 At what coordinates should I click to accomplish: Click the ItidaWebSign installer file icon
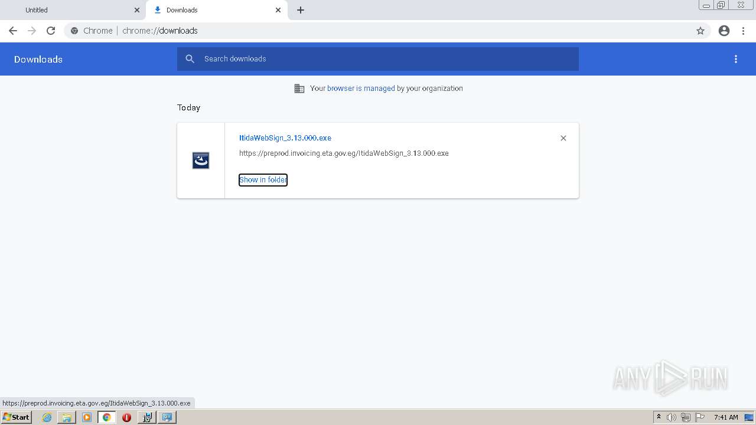[x=201, y=161]
